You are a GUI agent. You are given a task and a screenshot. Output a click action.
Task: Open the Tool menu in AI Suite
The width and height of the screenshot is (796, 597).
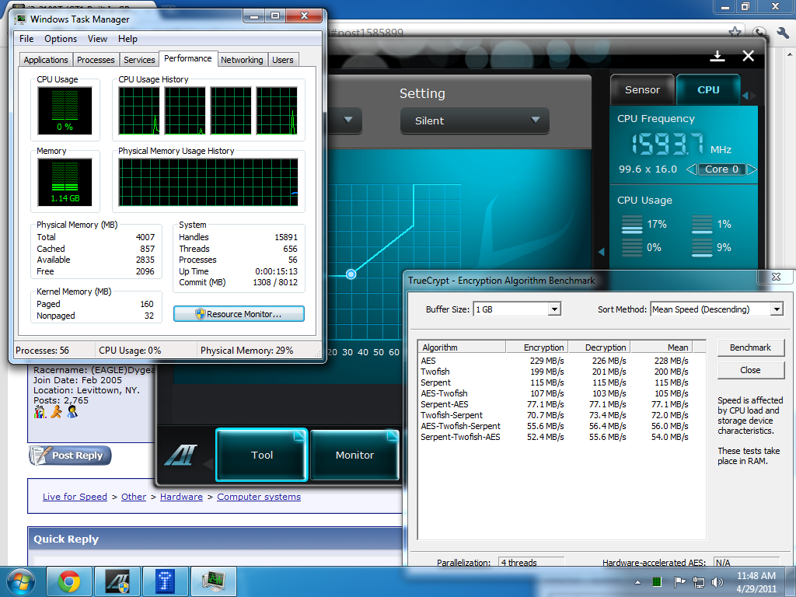point(262,455)
